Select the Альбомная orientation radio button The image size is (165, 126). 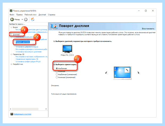point(57,68)
